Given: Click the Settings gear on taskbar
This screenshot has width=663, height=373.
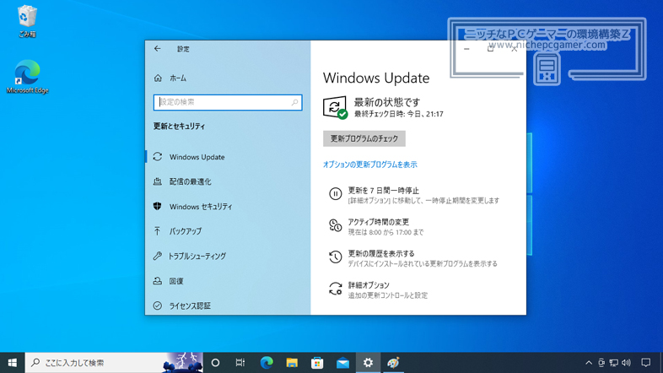Looking at the screenshot, I should 368,363.
